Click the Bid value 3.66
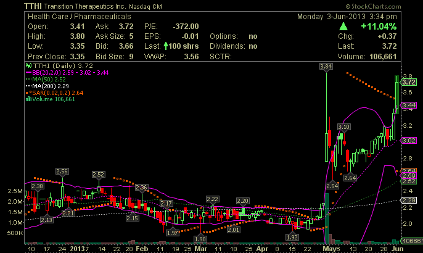 126,46
